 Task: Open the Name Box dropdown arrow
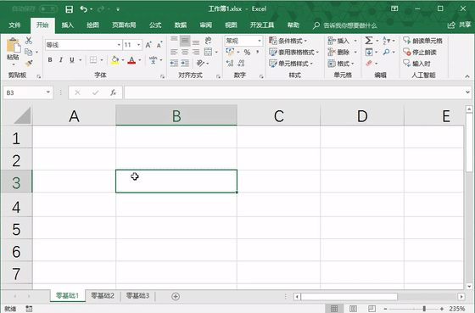(x=47, y=92)
